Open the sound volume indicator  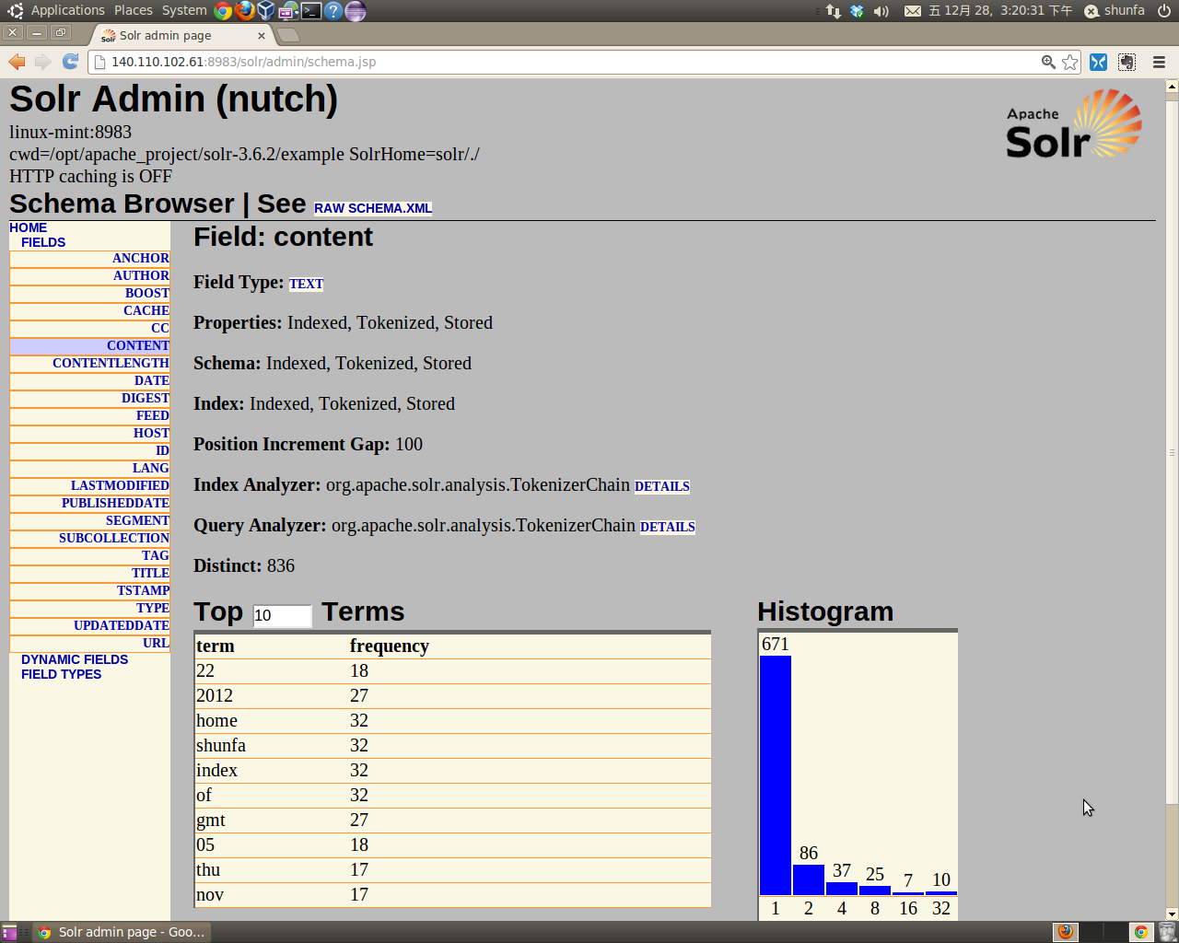tap(881, 11)
